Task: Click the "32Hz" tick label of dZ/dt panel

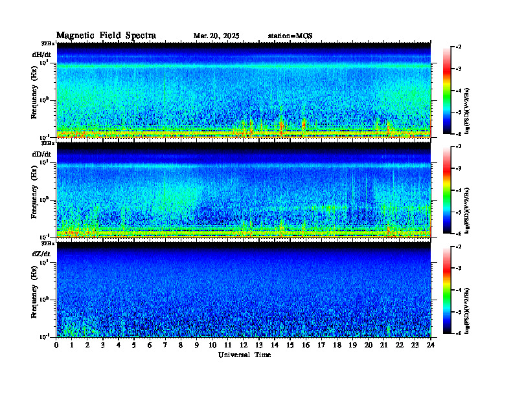Action: pos(48,243)
